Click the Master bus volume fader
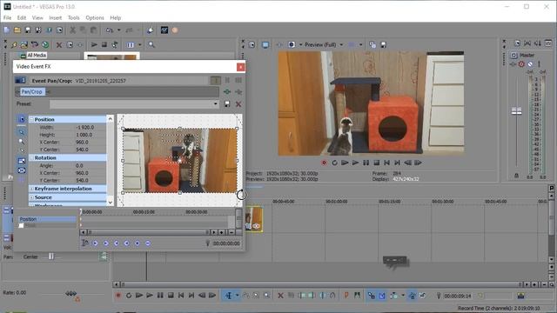This screenshot has width=557, height=313. point(516,111)
